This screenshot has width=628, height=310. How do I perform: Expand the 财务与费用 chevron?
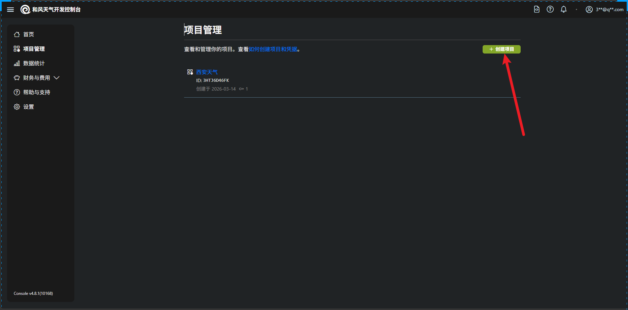[x=57, y=78]
